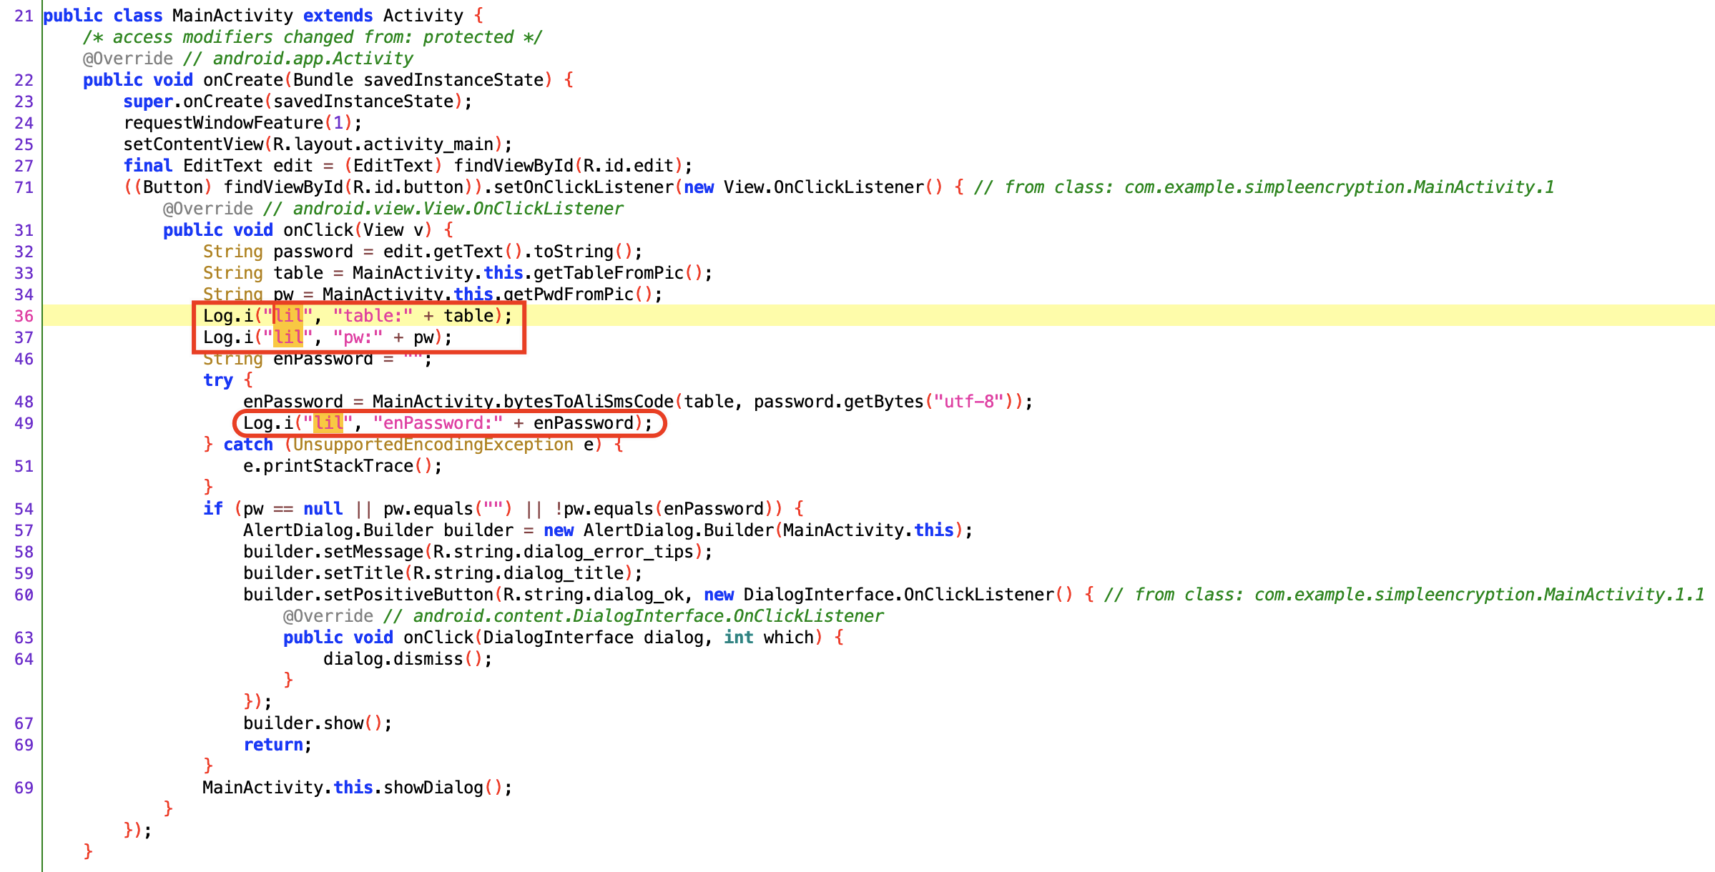Viewport: 1715px width, 872px height.
Task: Click the dialog_error_tips string resource
Action: pyautogui.click(x=608, y=552)
